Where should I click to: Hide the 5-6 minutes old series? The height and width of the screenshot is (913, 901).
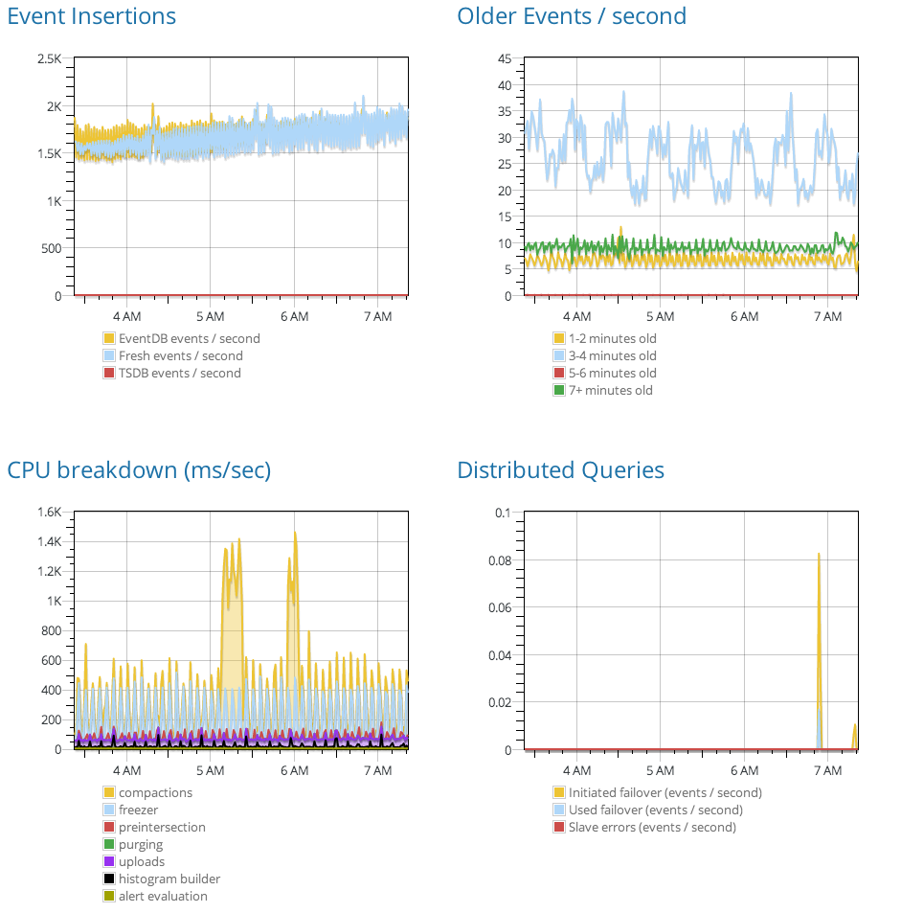point(612,373)
